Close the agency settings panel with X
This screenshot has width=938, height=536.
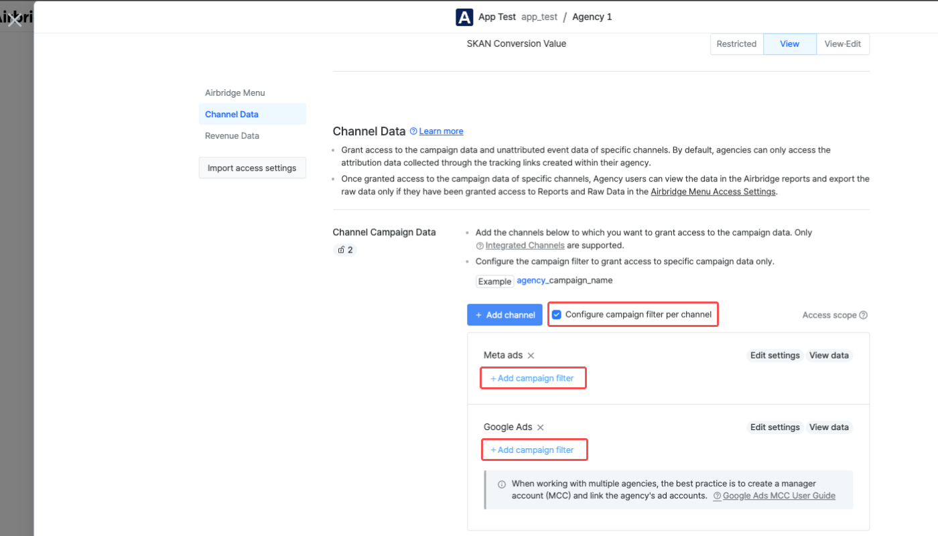pos(15,19)
